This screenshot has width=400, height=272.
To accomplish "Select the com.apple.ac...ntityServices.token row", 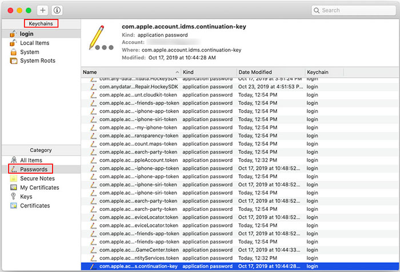I will [240, 258].
